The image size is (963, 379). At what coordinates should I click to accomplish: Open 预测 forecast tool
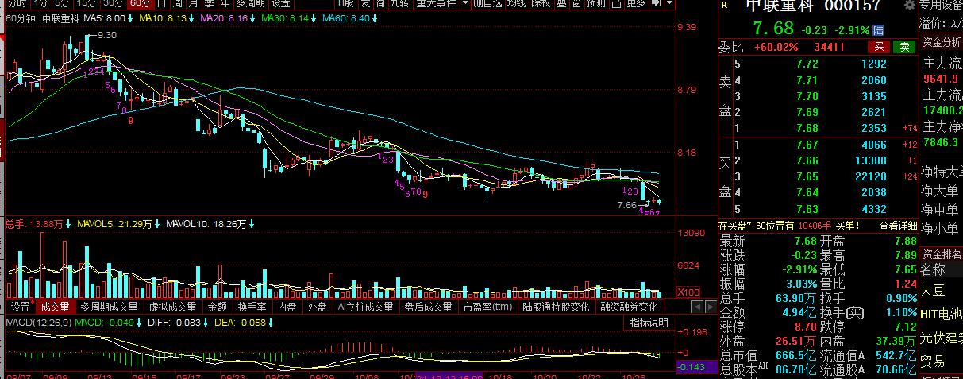pyautogui.click(x=595, y=4)
